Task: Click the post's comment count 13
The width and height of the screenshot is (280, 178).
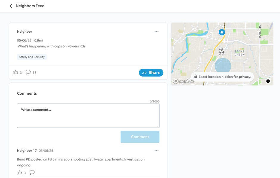Action: [x=35, y=73]
